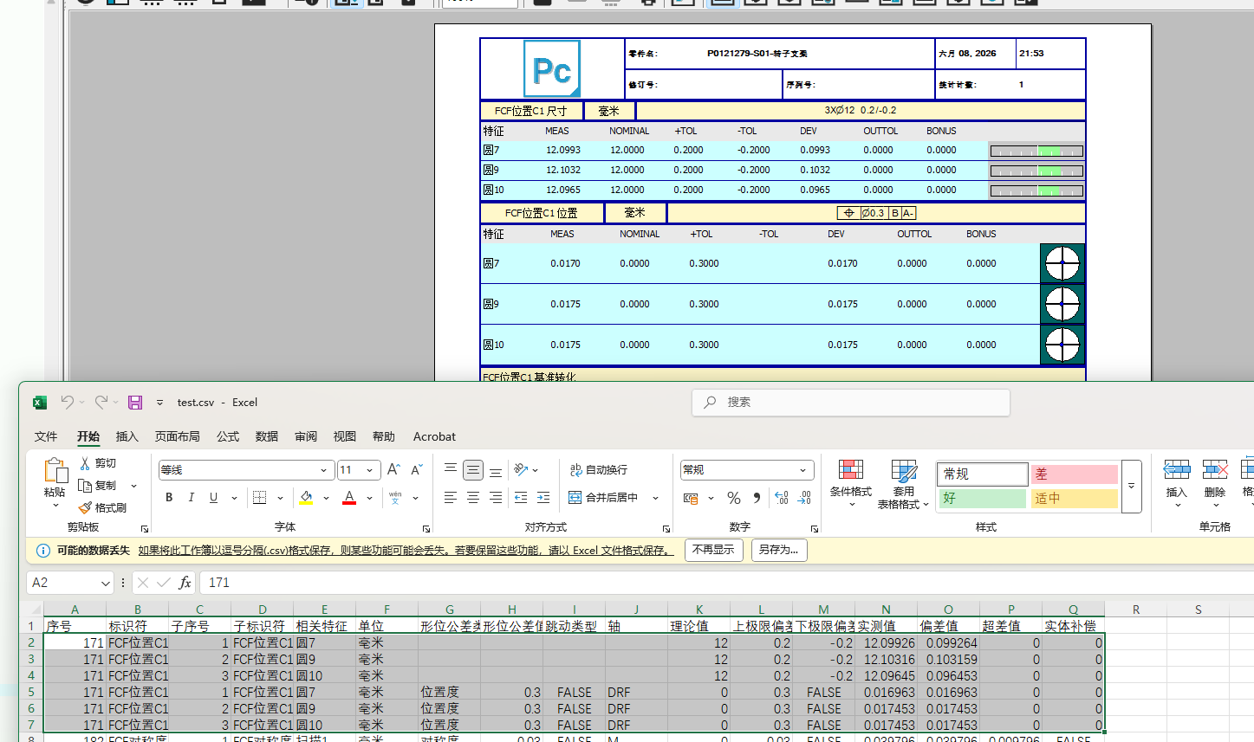Open the fill color dropdown arrow
The height and width of the screenshot is (742, 1254).
326,498
